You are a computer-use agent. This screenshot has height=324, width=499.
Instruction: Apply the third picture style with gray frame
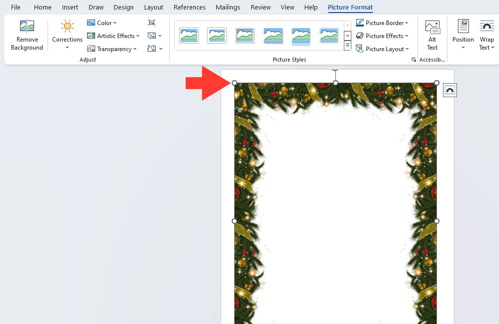pos(245,36)
